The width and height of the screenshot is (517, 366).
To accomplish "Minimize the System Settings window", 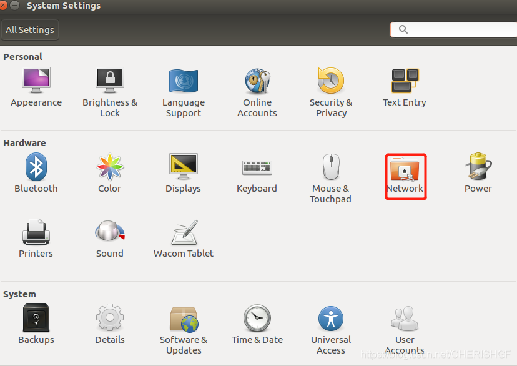I will click(x=14, y=5).
